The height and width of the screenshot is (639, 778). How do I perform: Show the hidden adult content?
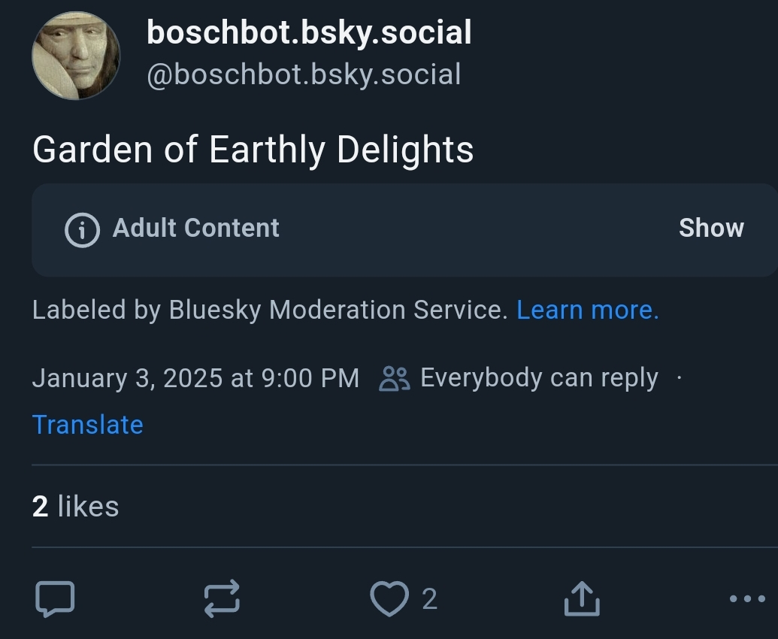click(x=711, y=228)
